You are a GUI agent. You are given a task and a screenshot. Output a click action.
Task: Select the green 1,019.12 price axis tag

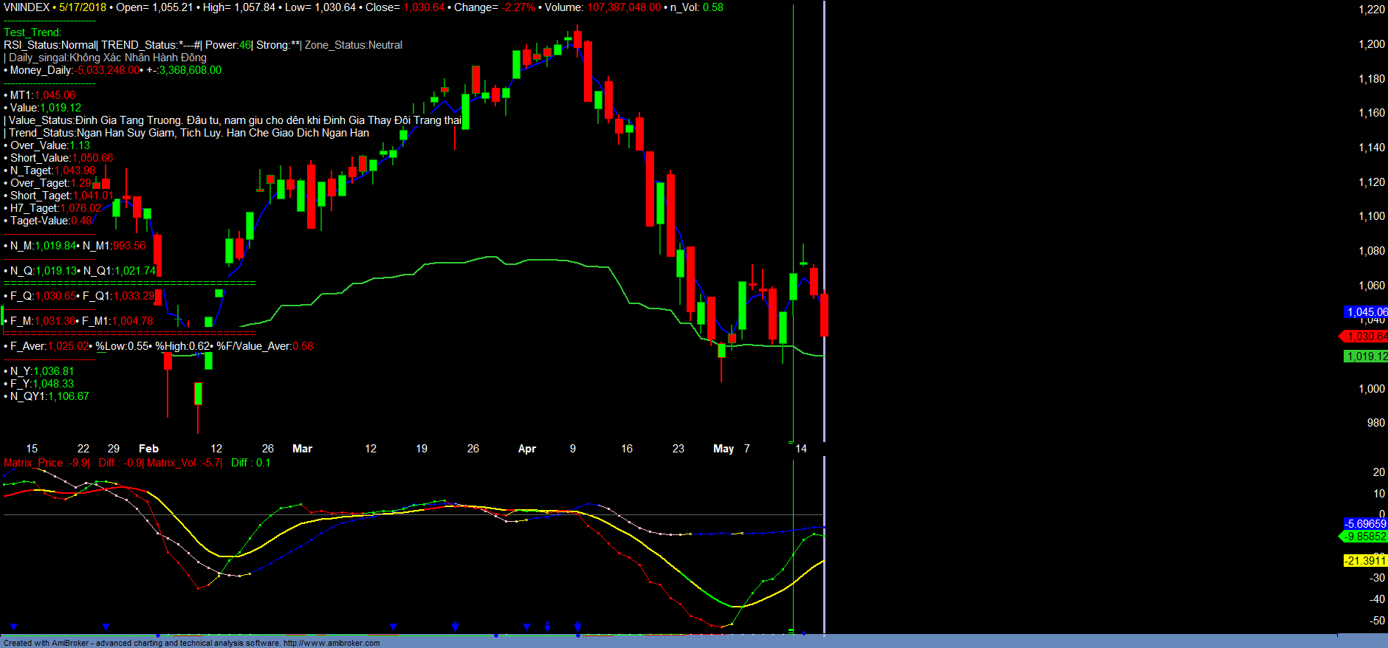(x=1366, y=356)
